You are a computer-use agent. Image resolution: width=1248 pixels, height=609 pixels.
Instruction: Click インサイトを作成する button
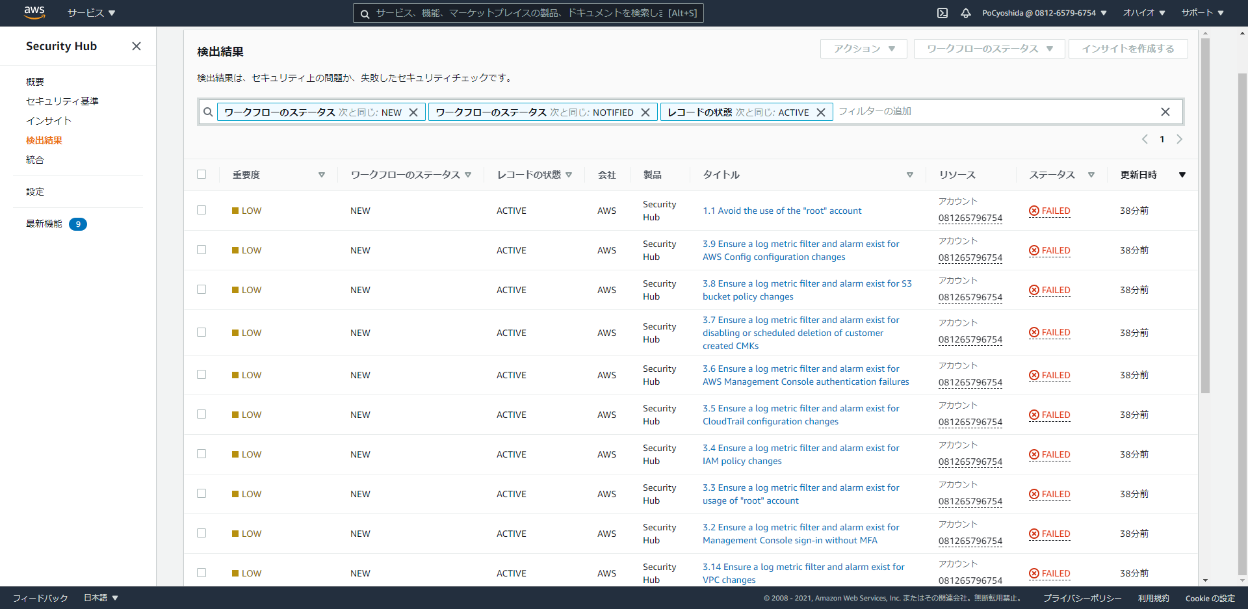coord(1128,49)
